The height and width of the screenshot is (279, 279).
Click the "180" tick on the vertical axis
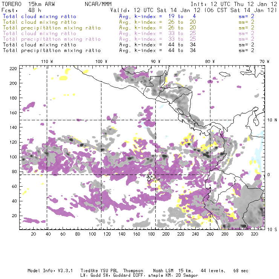pos(13,98)
